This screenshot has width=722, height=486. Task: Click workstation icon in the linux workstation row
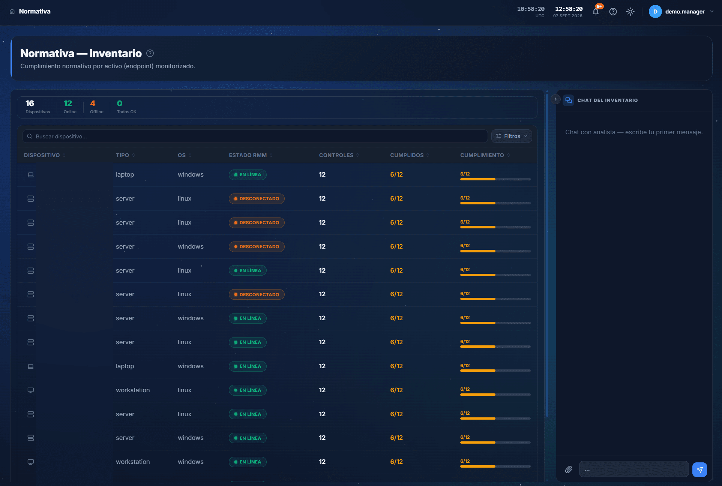[31, 390]
